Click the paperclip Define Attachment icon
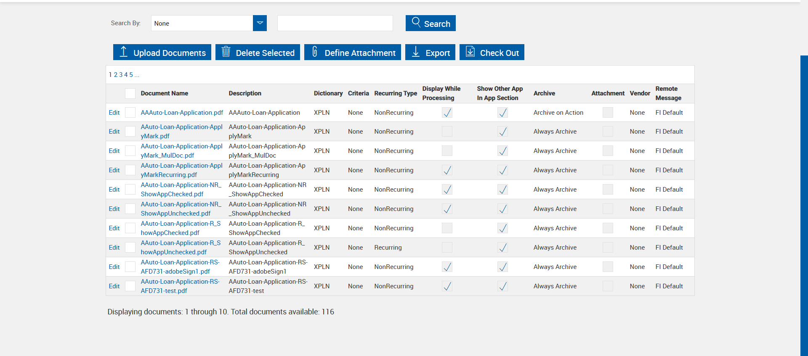 315,52
